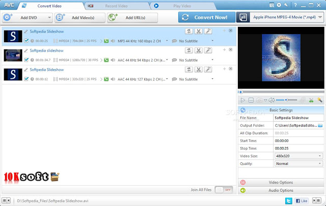Open help with the question mark icon
Image resolution: width=326 pixels, height=206 pixels.
(x=295, y=5)
